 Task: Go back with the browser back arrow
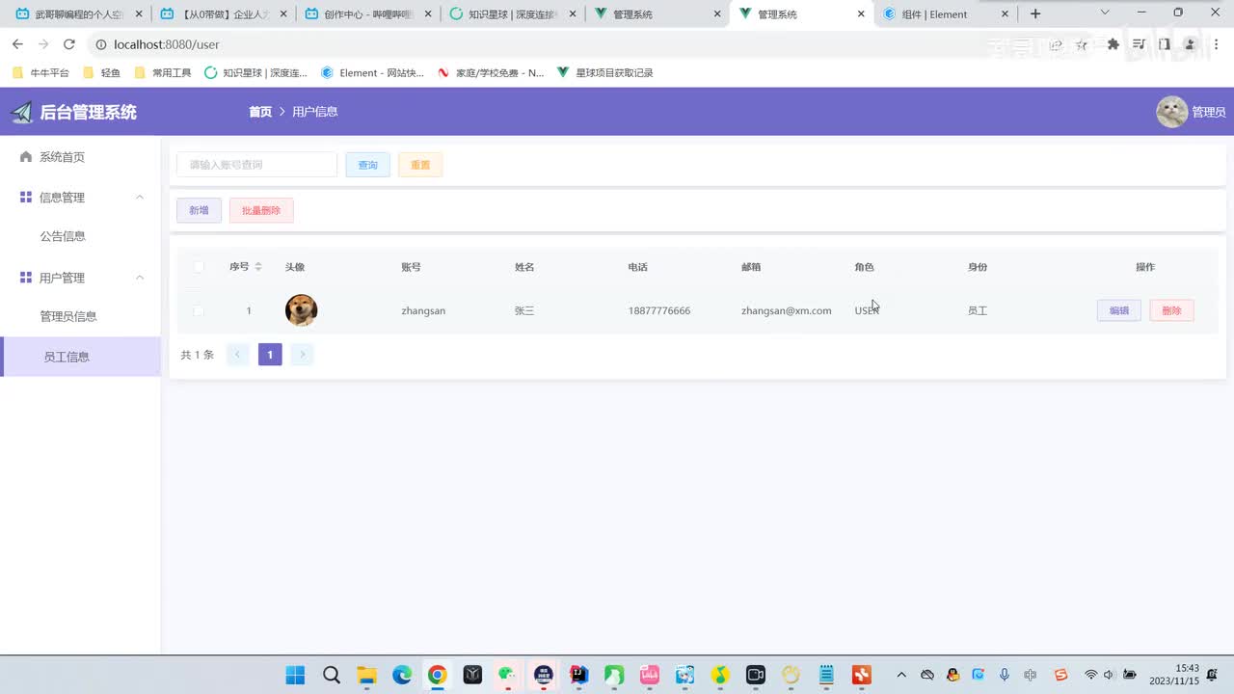click(17, 44)
